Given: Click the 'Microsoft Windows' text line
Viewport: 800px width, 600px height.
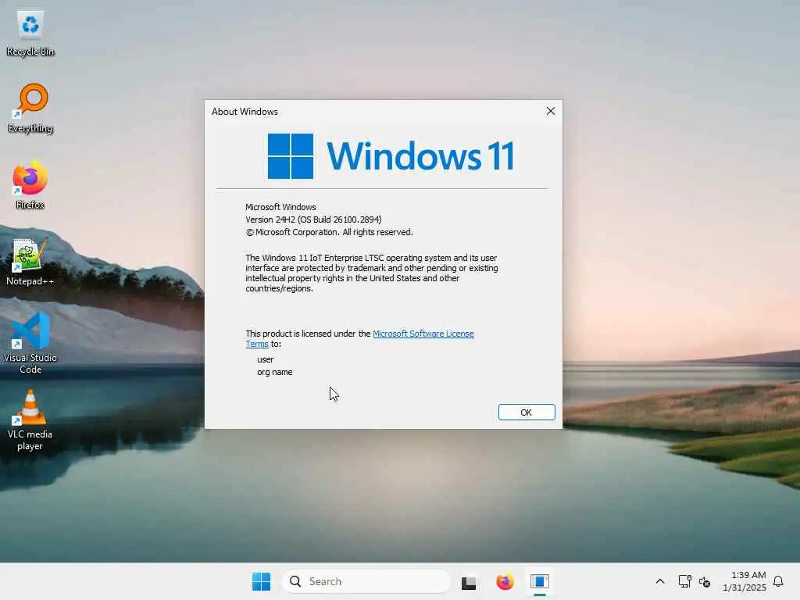Looking at the screenshot, I should tap(280, 207).
